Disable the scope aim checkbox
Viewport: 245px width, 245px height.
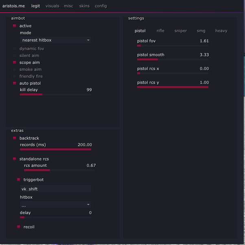tap(14, 63)
